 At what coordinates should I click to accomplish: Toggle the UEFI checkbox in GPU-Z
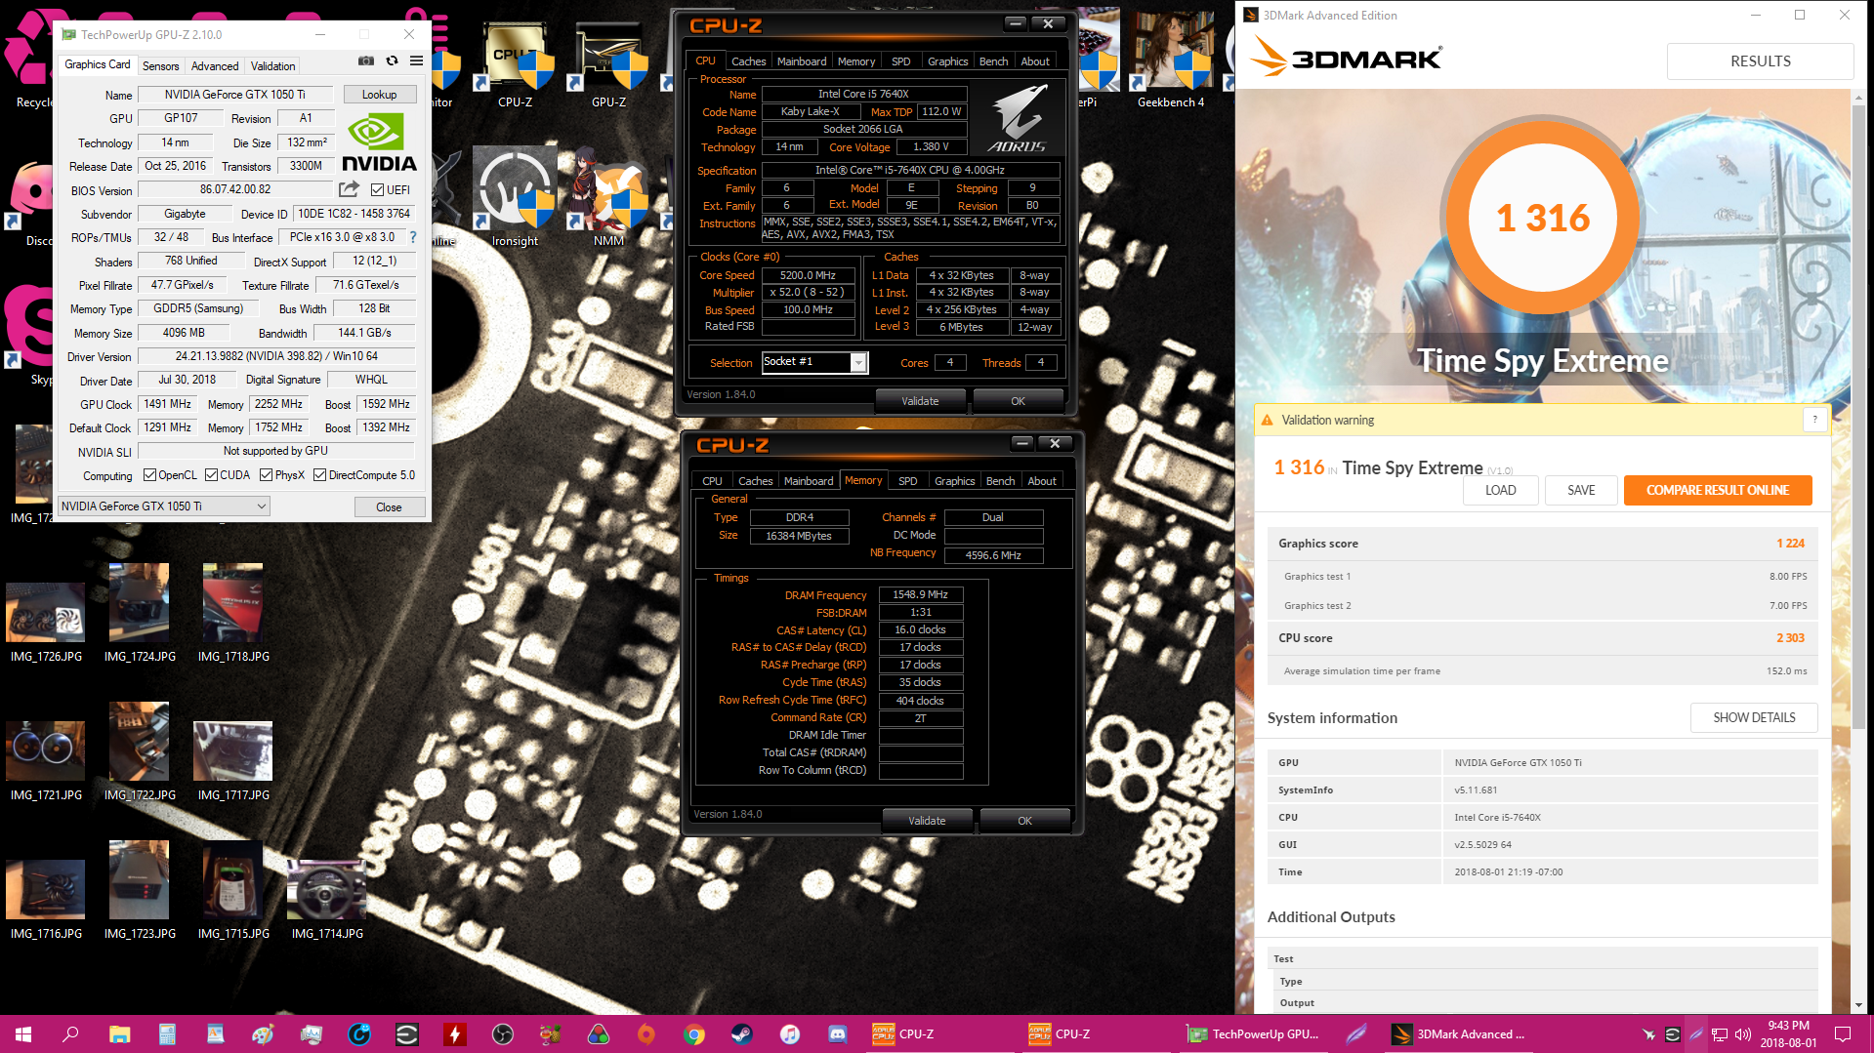(x=377, y=190)
